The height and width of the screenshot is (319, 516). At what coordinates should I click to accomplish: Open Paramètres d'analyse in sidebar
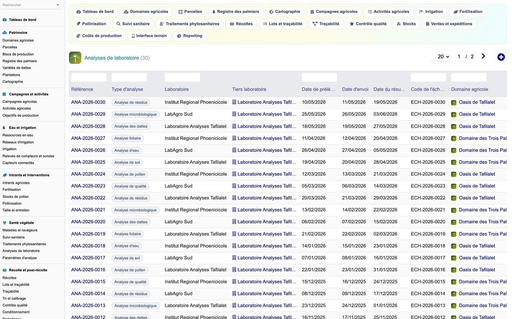[x=20, y=258]
